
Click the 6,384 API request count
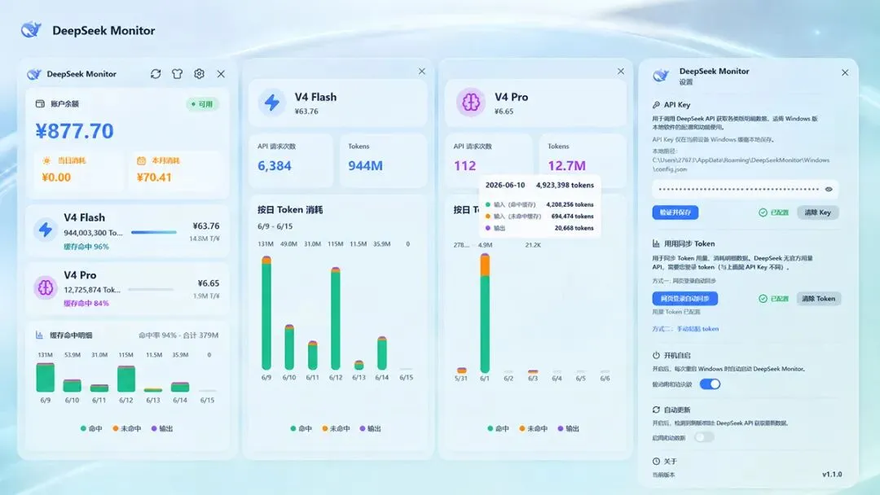pyautogui.click(x=275, y=166)
